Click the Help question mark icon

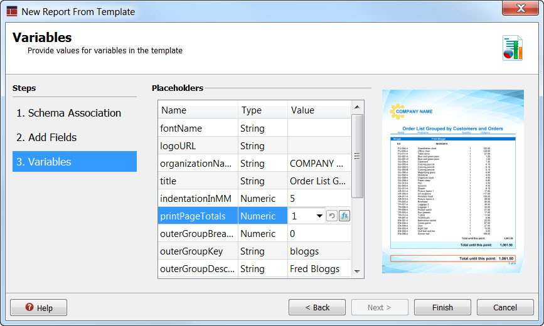[x=29, y=308]
